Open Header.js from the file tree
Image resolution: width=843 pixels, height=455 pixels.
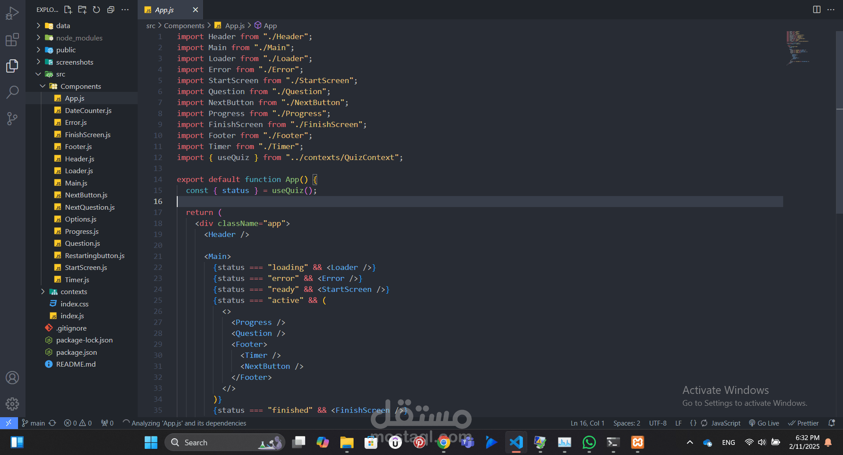(x=80, y=159)
